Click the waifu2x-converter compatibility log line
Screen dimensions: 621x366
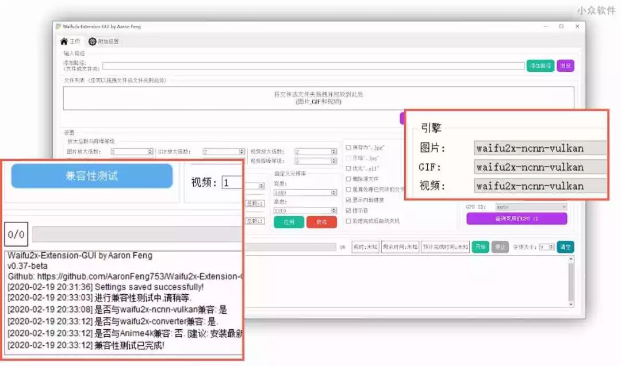coord(113,321)
